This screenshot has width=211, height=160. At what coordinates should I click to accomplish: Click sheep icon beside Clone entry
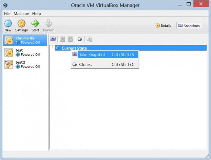[75, 65]
